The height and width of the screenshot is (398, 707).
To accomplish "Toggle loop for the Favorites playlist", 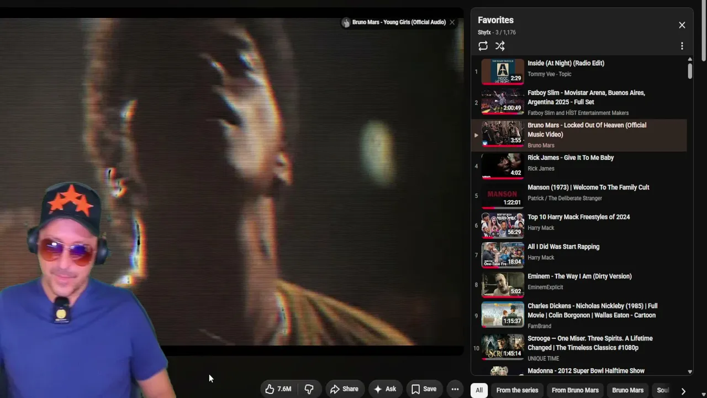I will point(483,46).
